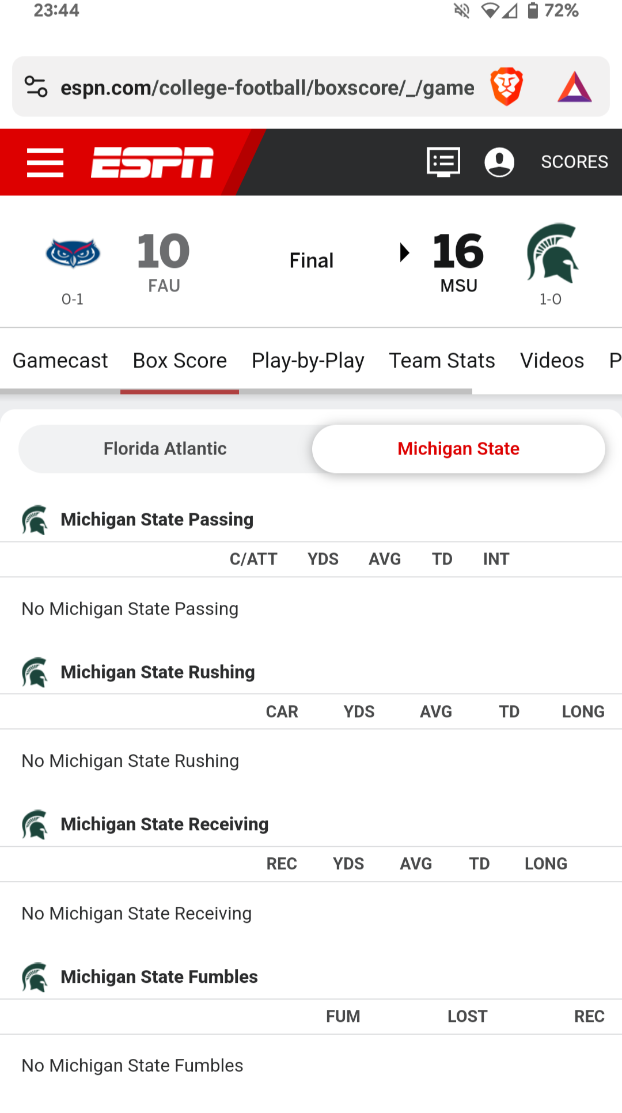The width and height of the screenshot is (622, 1113).
Task: Open the SCORES link
Action: [574, 162]
